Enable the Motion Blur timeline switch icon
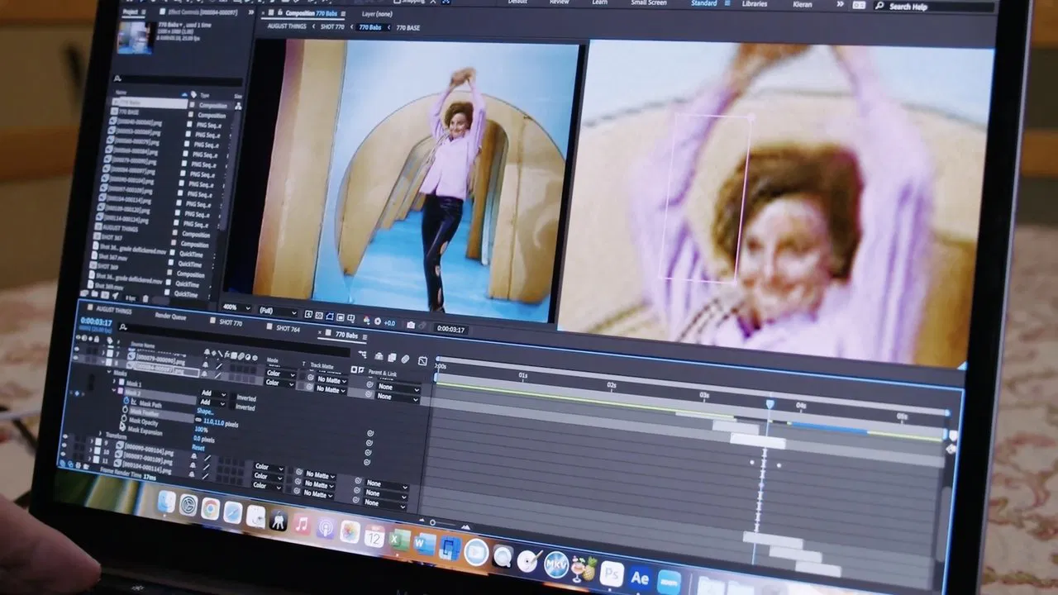1058x595 pixels. point(405,359)
